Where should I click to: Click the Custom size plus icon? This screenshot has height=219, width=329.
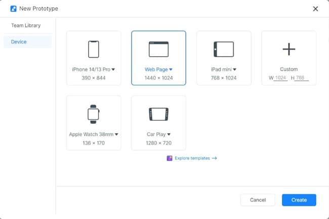pos(289,49)
